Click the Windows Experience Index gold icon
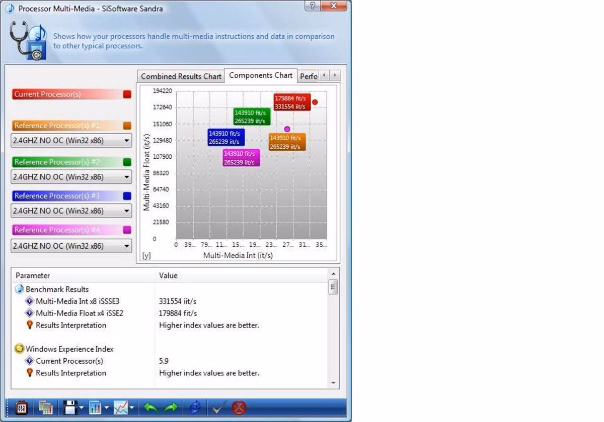This screenshot has height=422, width=604. pyautogui.click(x=20, y=349)
